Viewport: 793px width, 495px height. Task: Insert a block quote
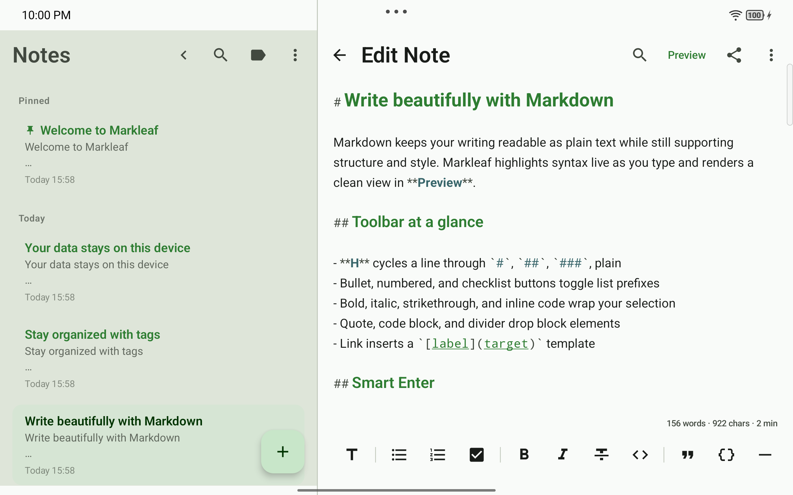point(687,455)
